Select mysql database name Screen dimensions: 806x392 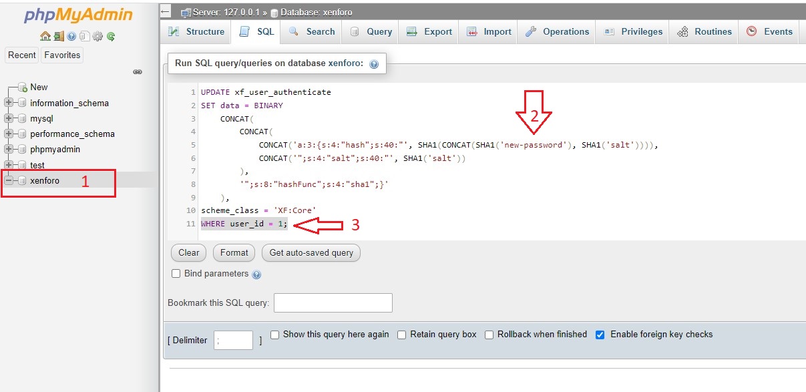point(41,118)
